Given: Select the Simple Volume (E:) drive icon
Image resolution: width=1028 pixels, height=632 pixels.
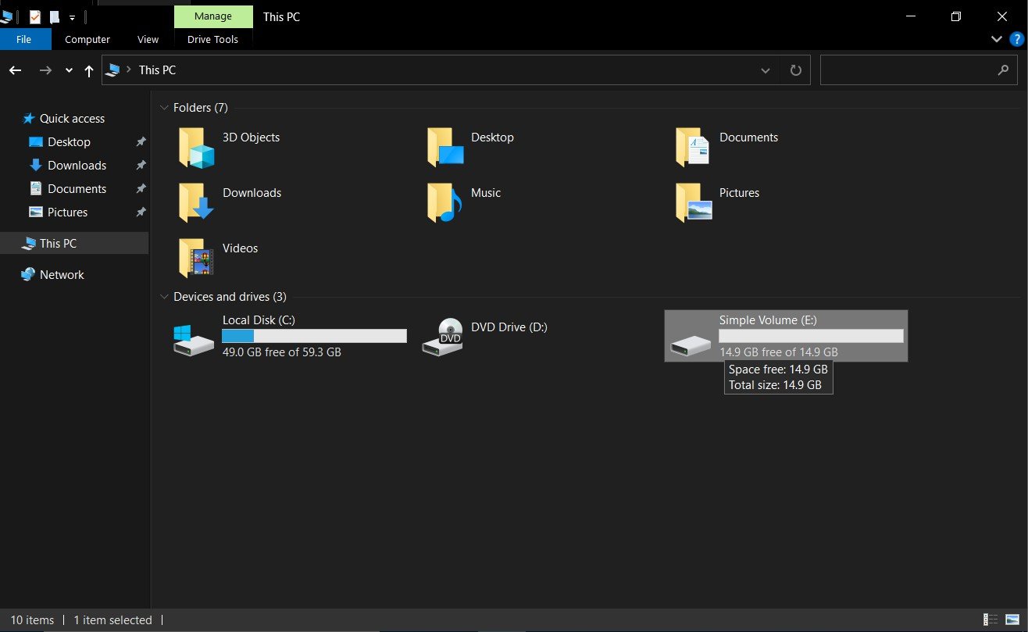Looking at the screenshot, I should [691, 345].
